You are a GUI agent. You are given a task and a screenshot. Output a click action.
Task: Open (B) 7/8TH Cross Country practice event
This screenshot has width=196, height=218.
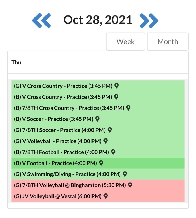69,108
